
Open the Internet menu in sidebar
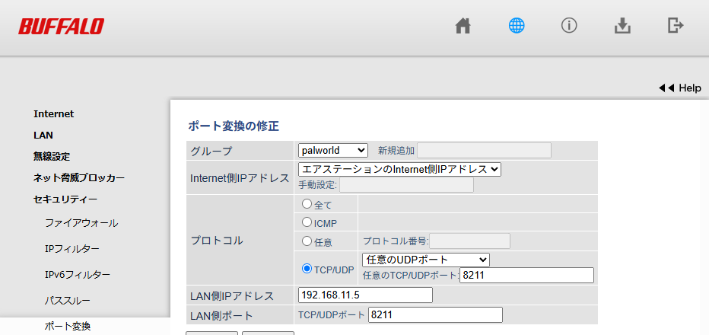[x=54, y=114]
